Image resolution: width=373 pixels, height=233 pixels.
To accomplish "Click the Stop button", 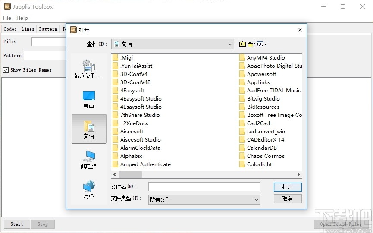I will click(43, 224).
